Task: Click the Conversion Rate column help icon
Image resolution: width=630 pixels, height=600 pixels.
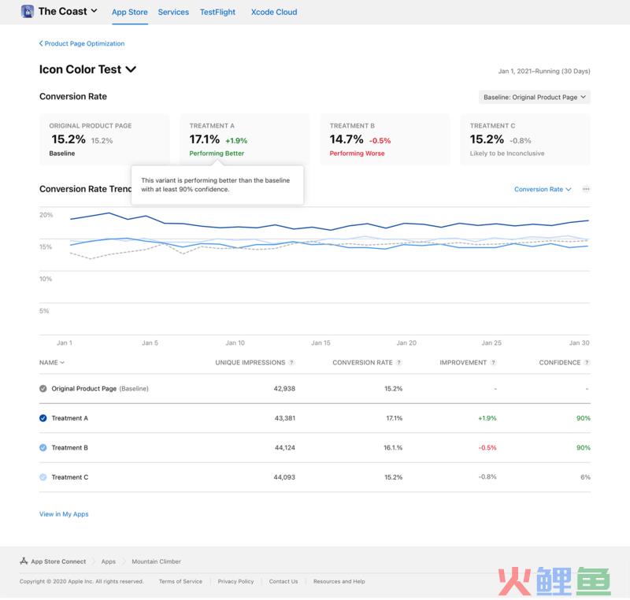Action: tap(398, 362)
